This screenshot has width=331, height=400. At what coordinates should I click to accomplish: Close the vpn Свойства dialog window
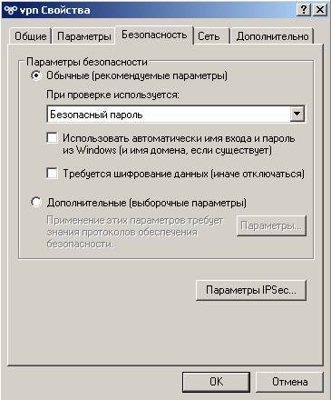[x=319, y=10]
